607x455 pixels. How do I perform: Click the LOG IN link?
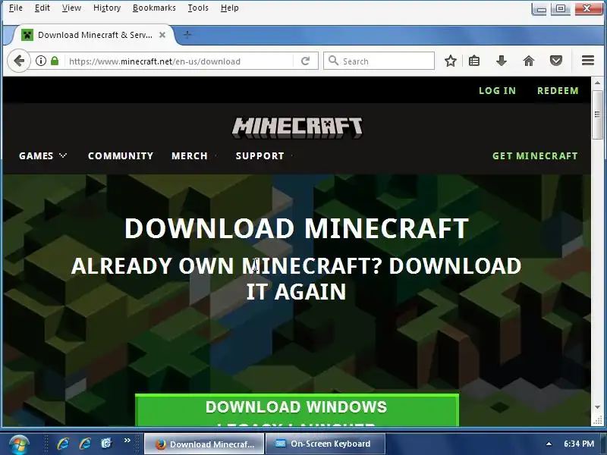click(498, 90)
